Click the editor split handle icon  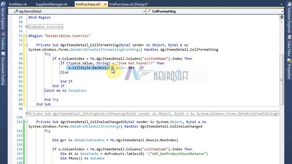(282, 17)
